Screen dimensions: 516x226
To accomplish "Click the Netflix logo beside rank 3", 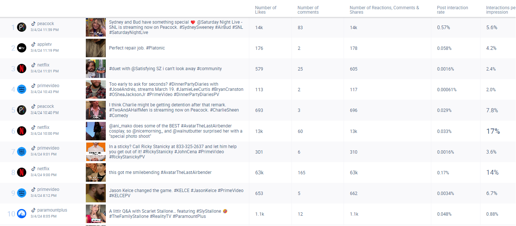I will click(21, 68).
